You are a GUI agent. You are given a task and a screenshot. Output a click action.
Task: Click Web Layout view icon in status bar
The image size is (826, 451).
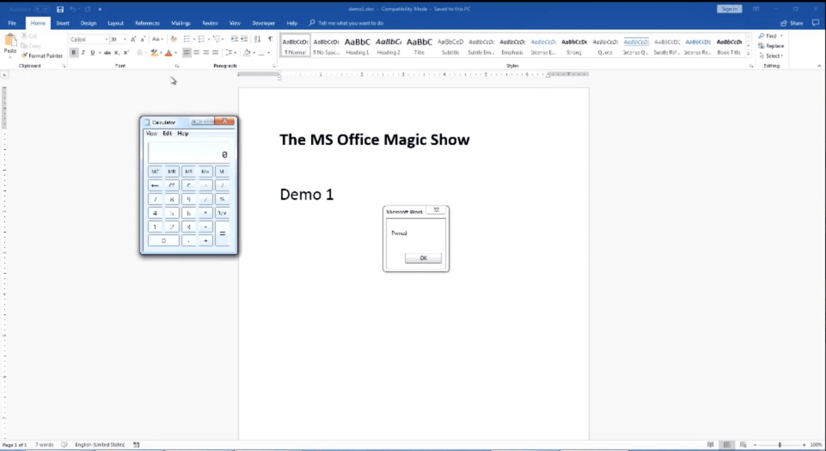743,445
